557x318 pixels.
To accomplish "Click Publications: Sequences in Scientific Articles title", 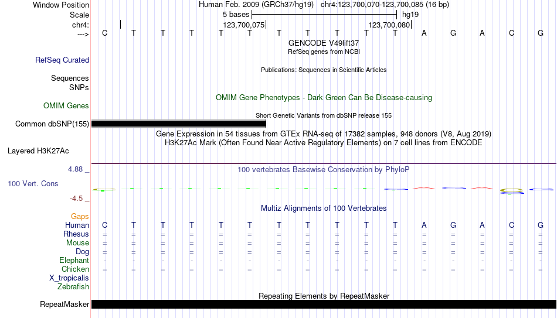I will click(x=324, y=70).
